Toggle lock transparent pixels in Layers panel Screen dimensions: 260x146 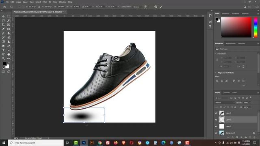click(x=221, y=107)
